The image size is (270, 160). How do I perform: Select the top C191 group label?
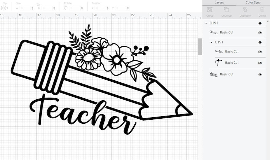(x=214, y=23)
